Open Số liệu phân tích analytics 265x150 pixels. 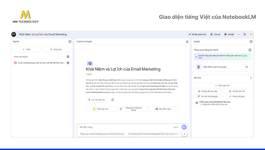(197, 34)
